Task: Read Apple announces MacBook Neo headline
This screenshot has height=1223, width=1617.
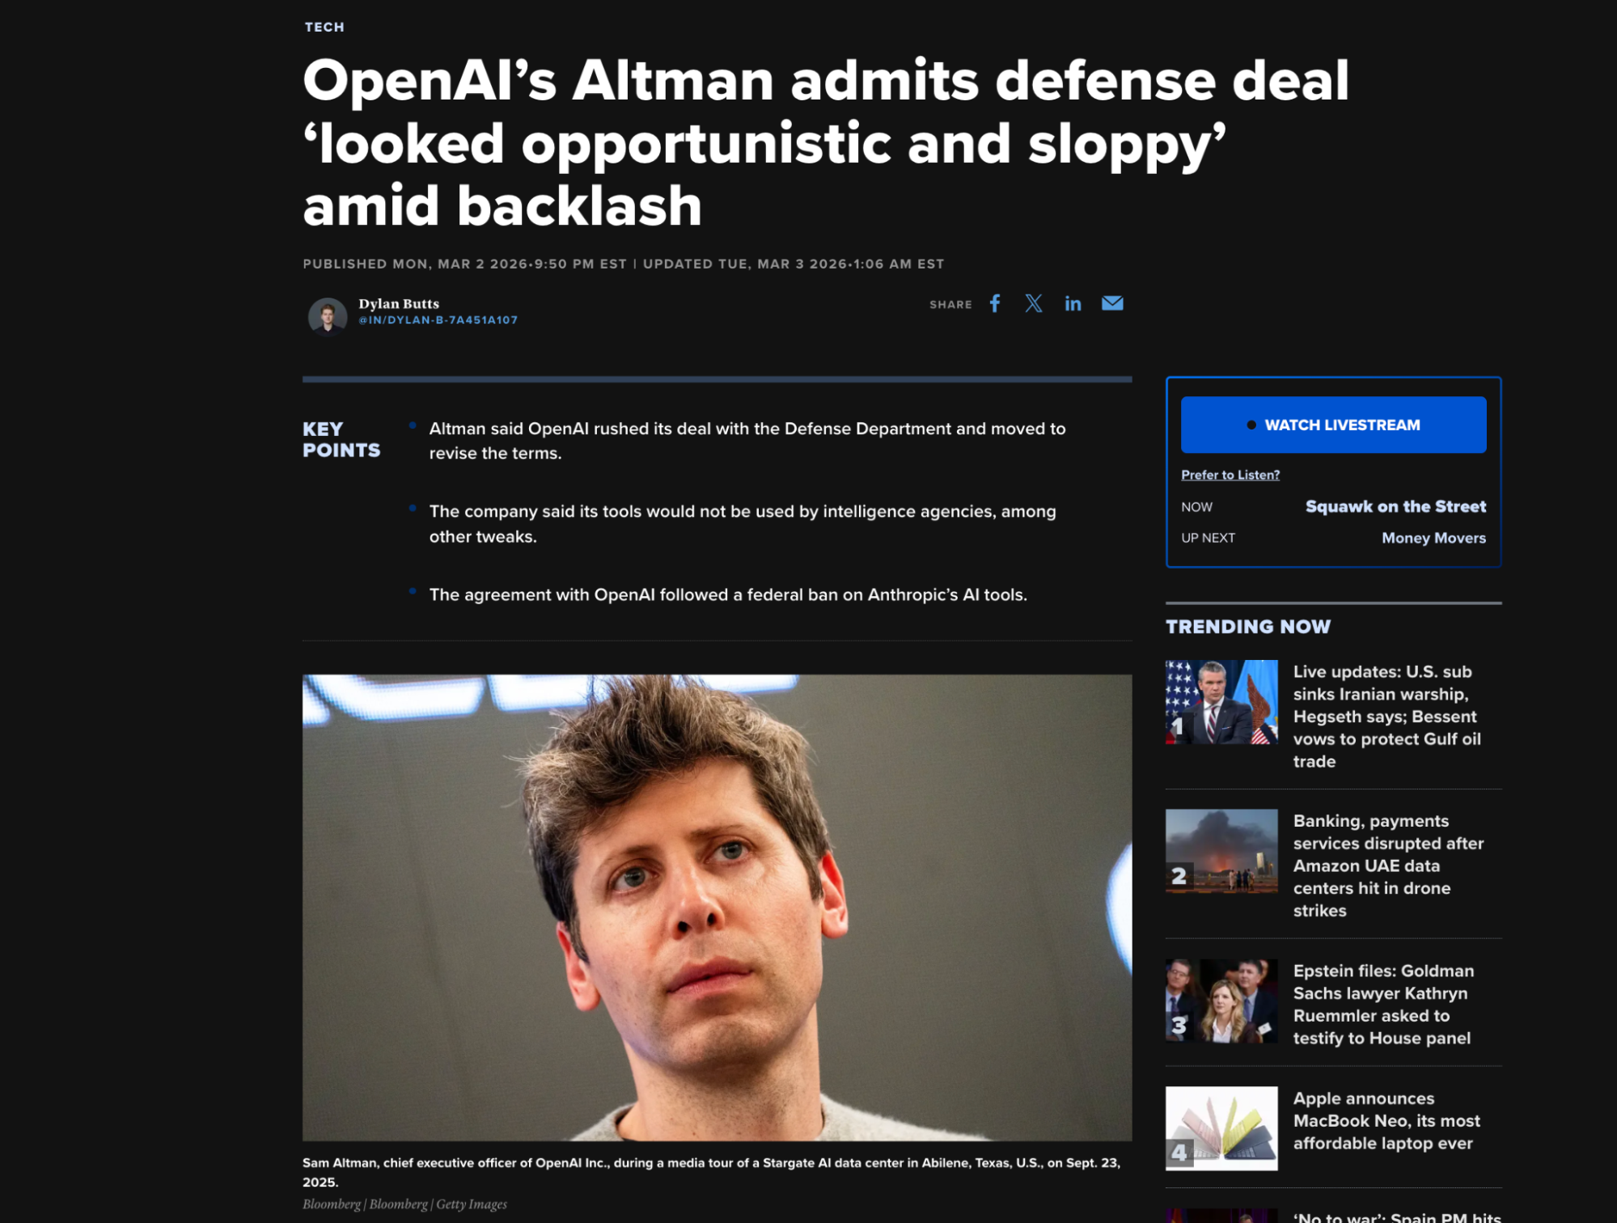Action: [x=1386, y=1121]
